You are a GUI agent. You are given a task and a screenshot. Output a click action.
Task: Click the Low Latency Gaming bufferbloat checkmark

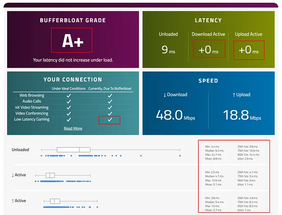[x=110, y=120]
